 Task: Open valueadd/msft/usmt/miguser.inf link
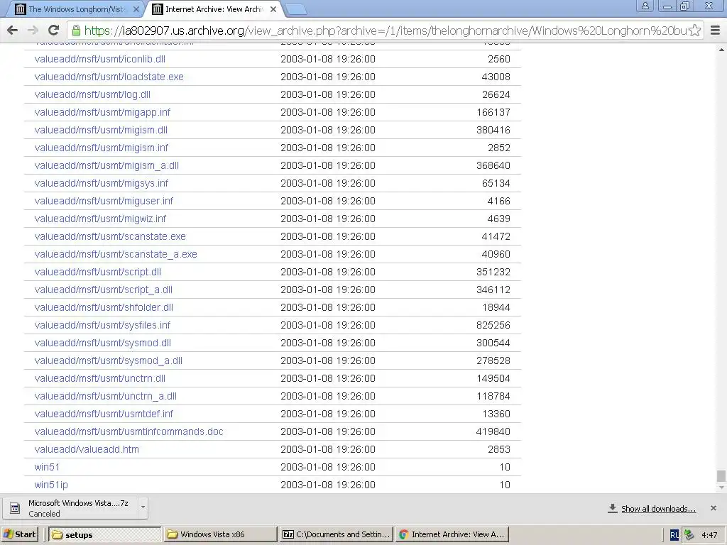104,201
